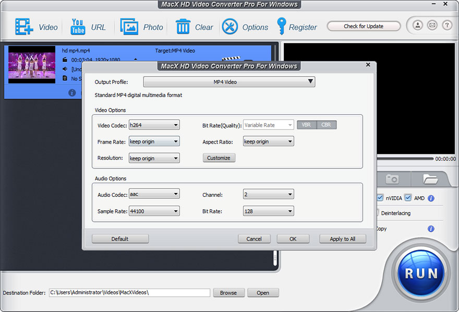Click the URL toolbar label

[98, 27]
